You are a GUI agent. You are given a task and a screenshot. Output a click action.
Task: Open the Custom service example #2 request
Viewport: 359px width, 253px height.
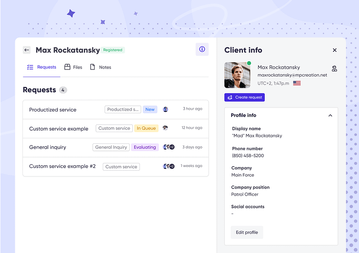pos(116,167)
